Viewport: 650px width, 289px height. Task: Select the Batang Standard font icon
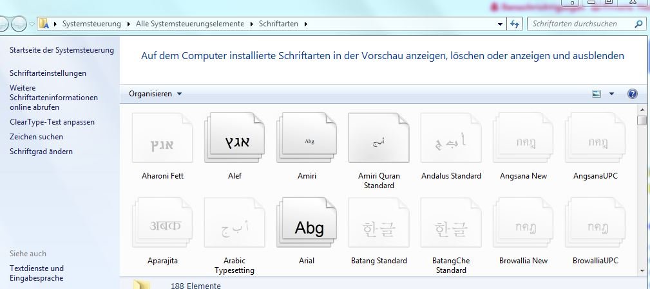point(379,222)
